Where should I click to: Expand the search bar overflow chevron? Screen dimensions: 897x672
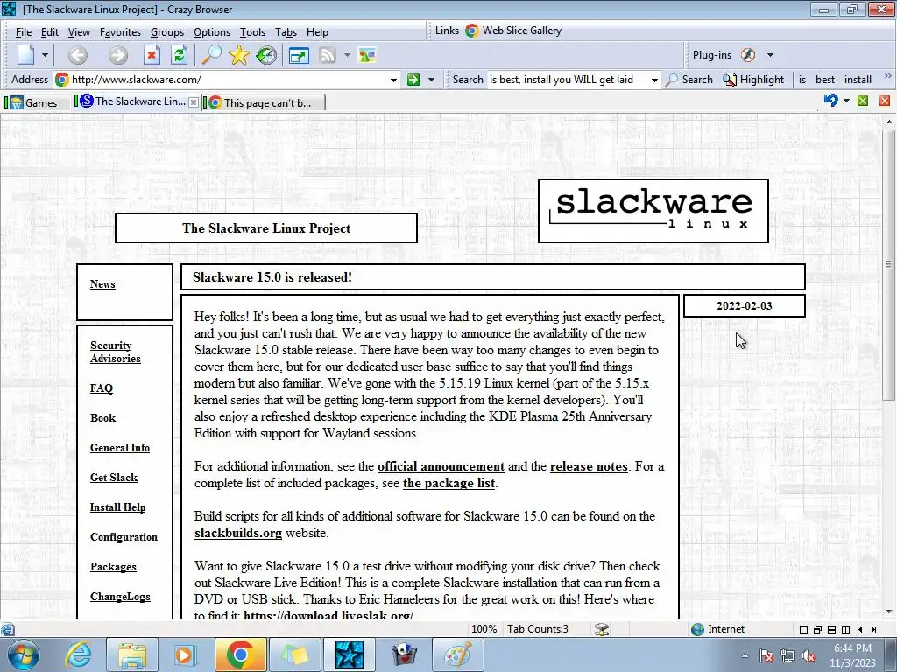point(888,75)
